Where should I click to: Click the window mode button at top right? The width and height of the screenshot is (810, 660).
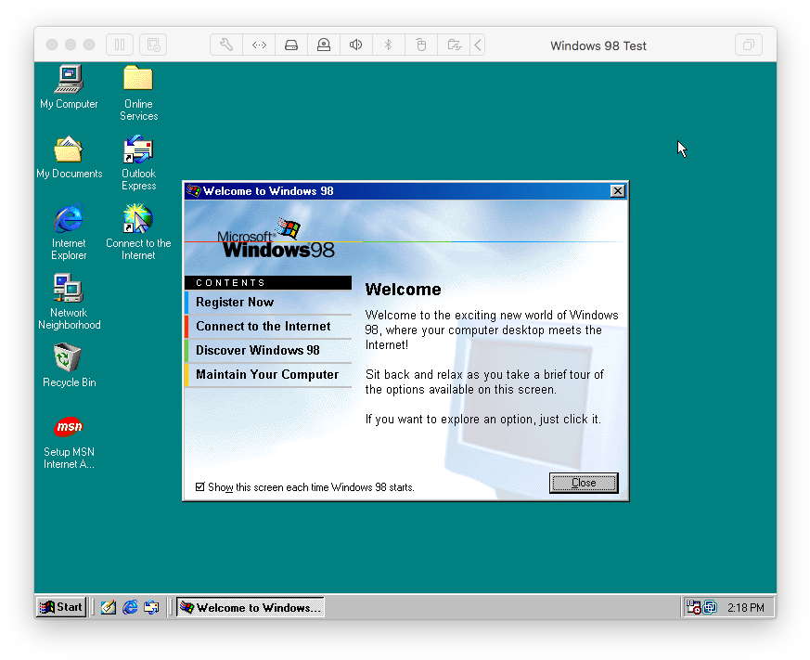click(749, 45)
